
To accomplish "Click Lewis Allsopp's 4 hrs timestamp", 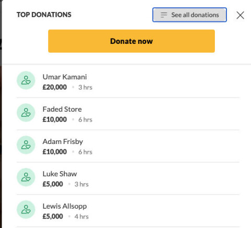I will point(82,217).
